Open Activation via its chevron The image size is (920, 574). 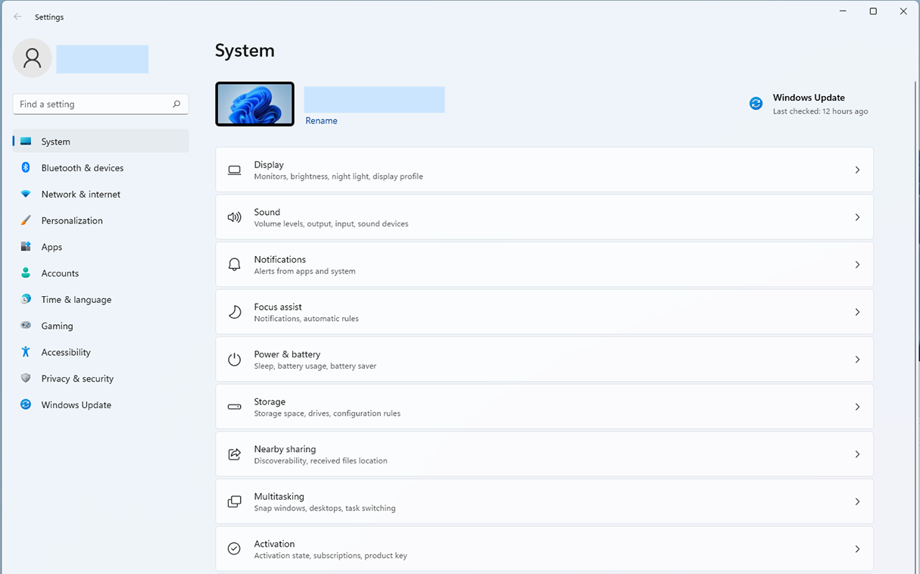click(857, 549)
